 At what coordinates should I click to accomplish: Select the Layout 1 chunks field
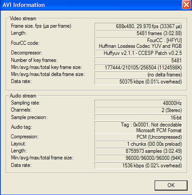coord(138,144)
